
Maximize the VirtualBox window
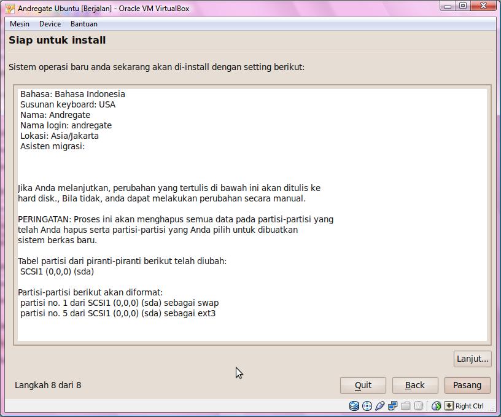point(463,6)
